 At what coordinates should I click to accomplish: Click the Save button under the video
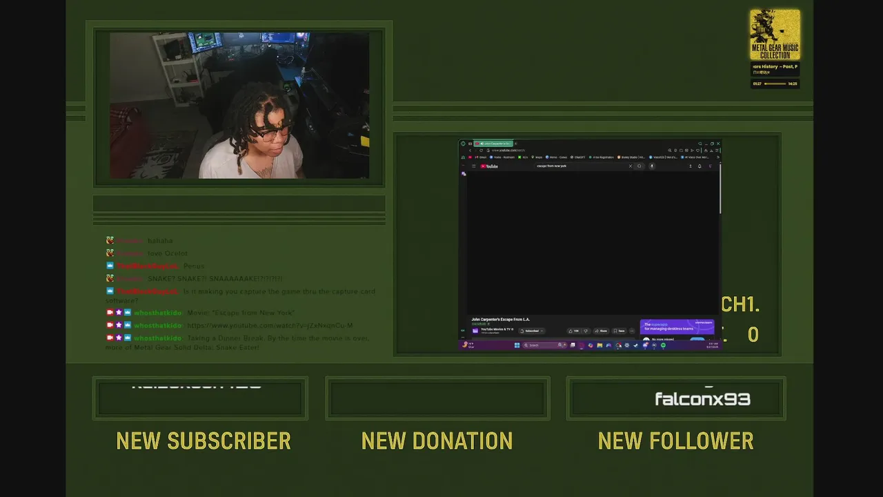pyautogui.click(x=619, y=331)
